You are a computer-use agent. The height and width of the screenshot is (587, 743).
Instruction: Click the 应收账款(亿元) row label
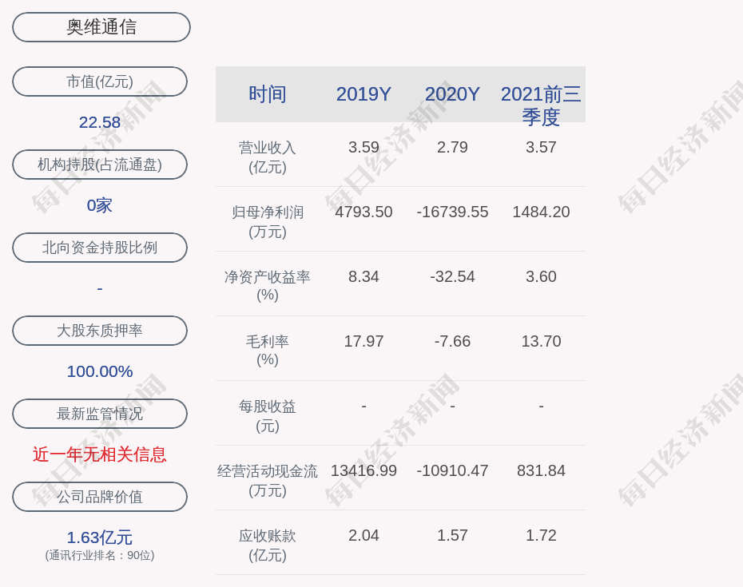[268, 545]
